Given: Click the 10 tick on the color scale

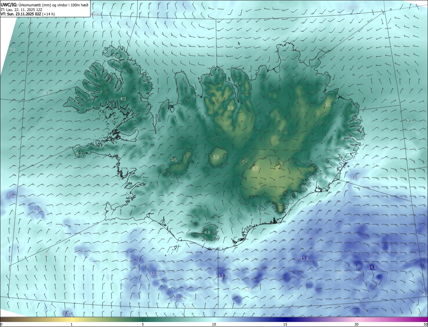Looking at the screenshot, I should (x=214, y=324).
